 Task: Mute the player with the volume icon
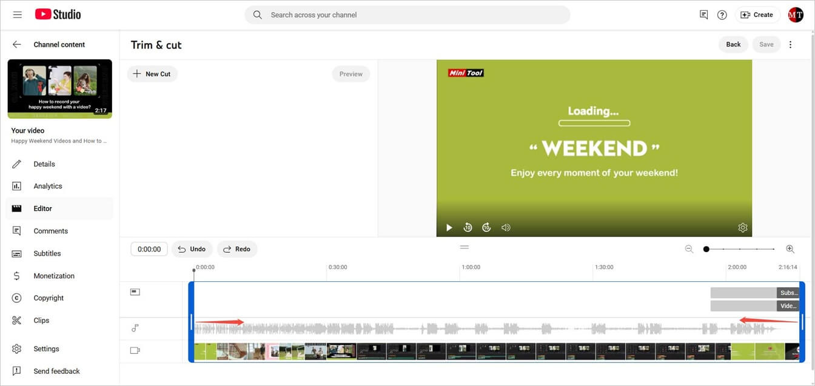506,227
